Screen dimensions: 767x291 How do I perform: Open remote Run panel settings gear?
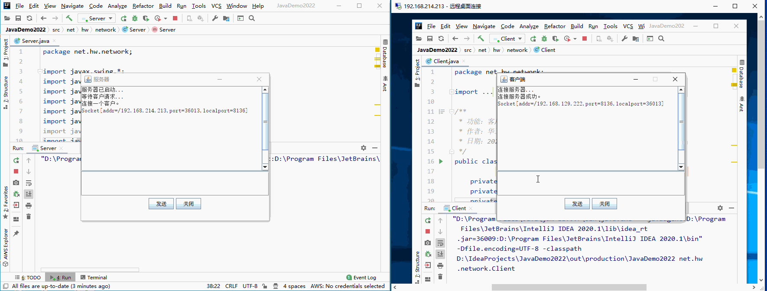[720, 208]
